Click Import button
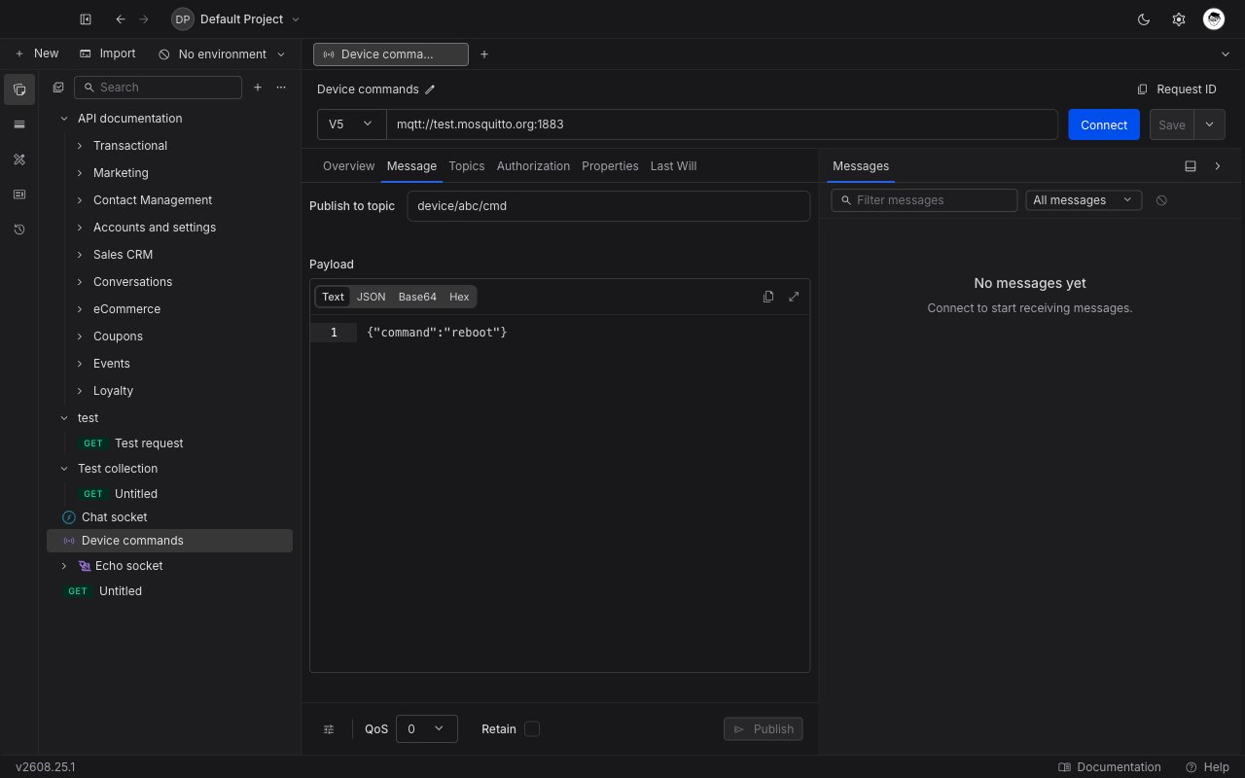 click(x=107, y=54)
